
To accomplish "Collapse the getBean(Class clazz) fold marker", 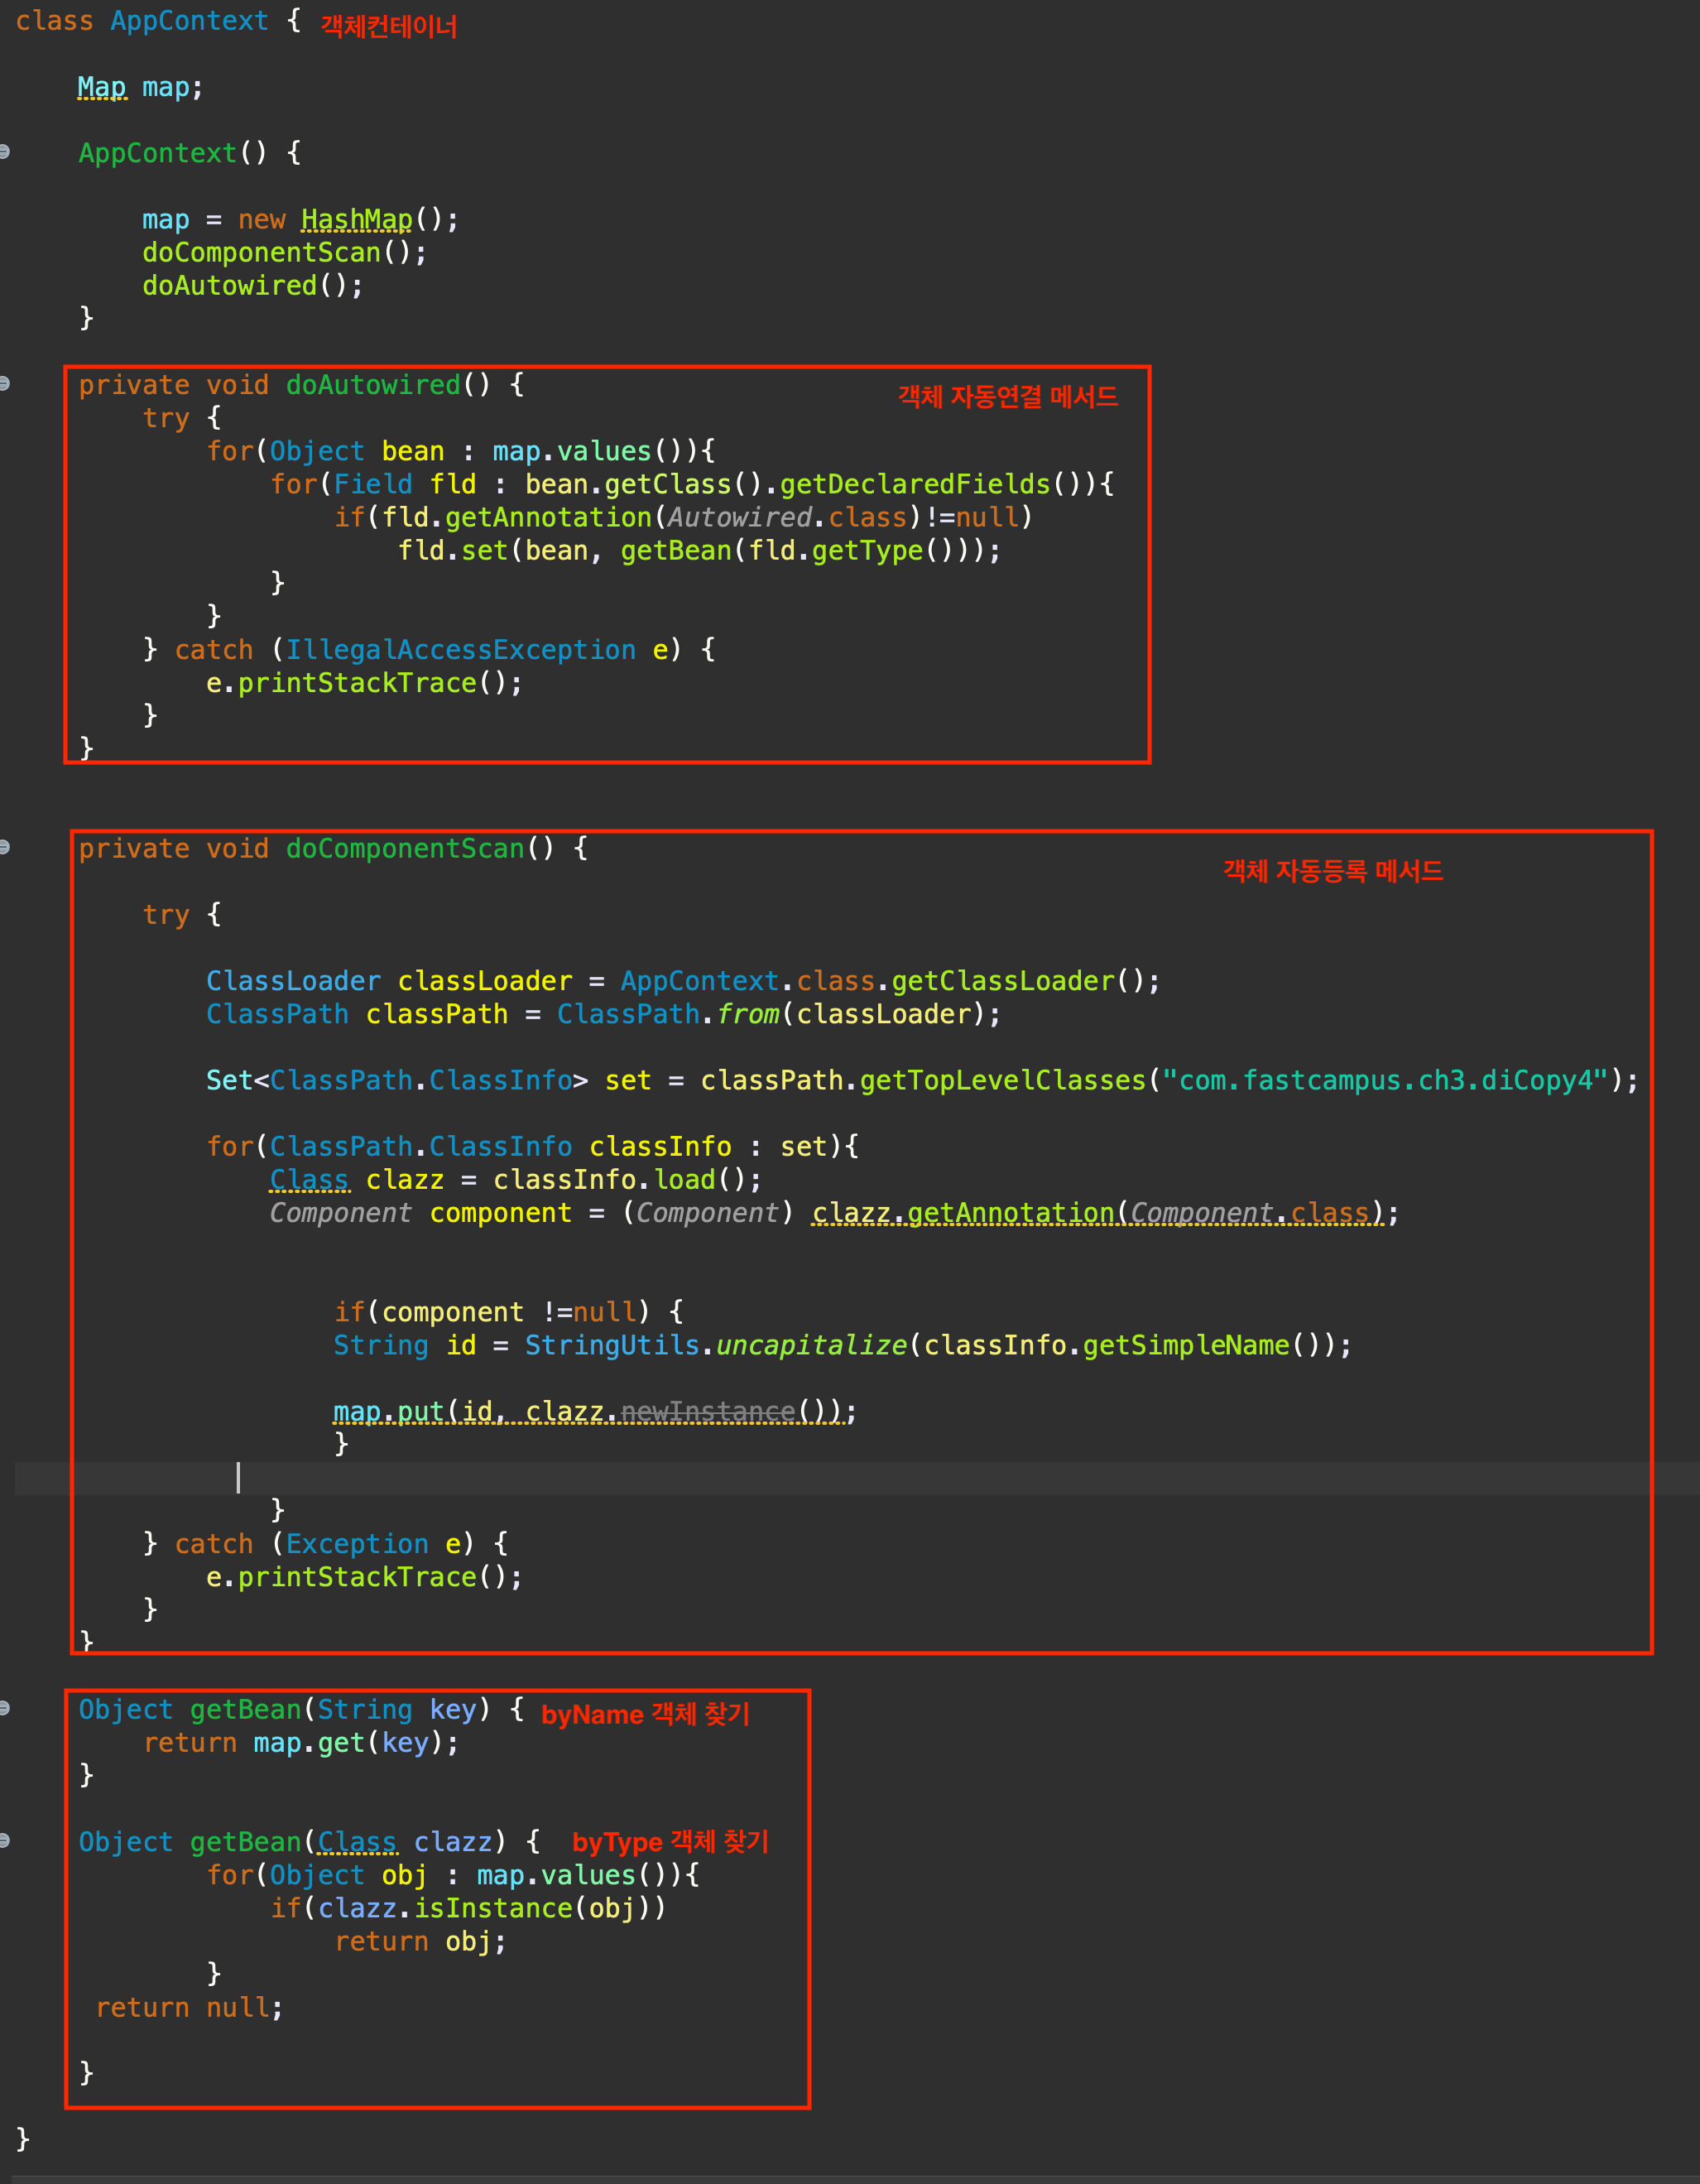I will 4,1840.
